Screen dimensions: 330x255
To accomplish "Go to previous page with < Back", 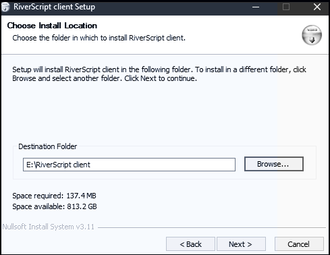I will coord(190,244).
